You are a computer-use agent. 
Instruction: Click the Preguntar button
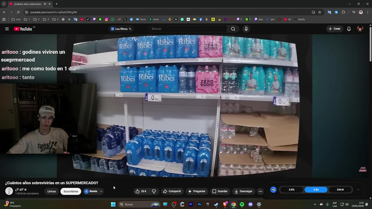[x=197, y=191]
